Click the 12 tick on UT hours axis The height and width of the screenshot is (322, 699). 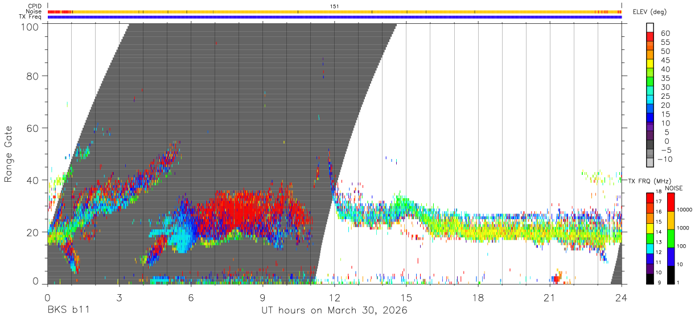coord(335,297)
